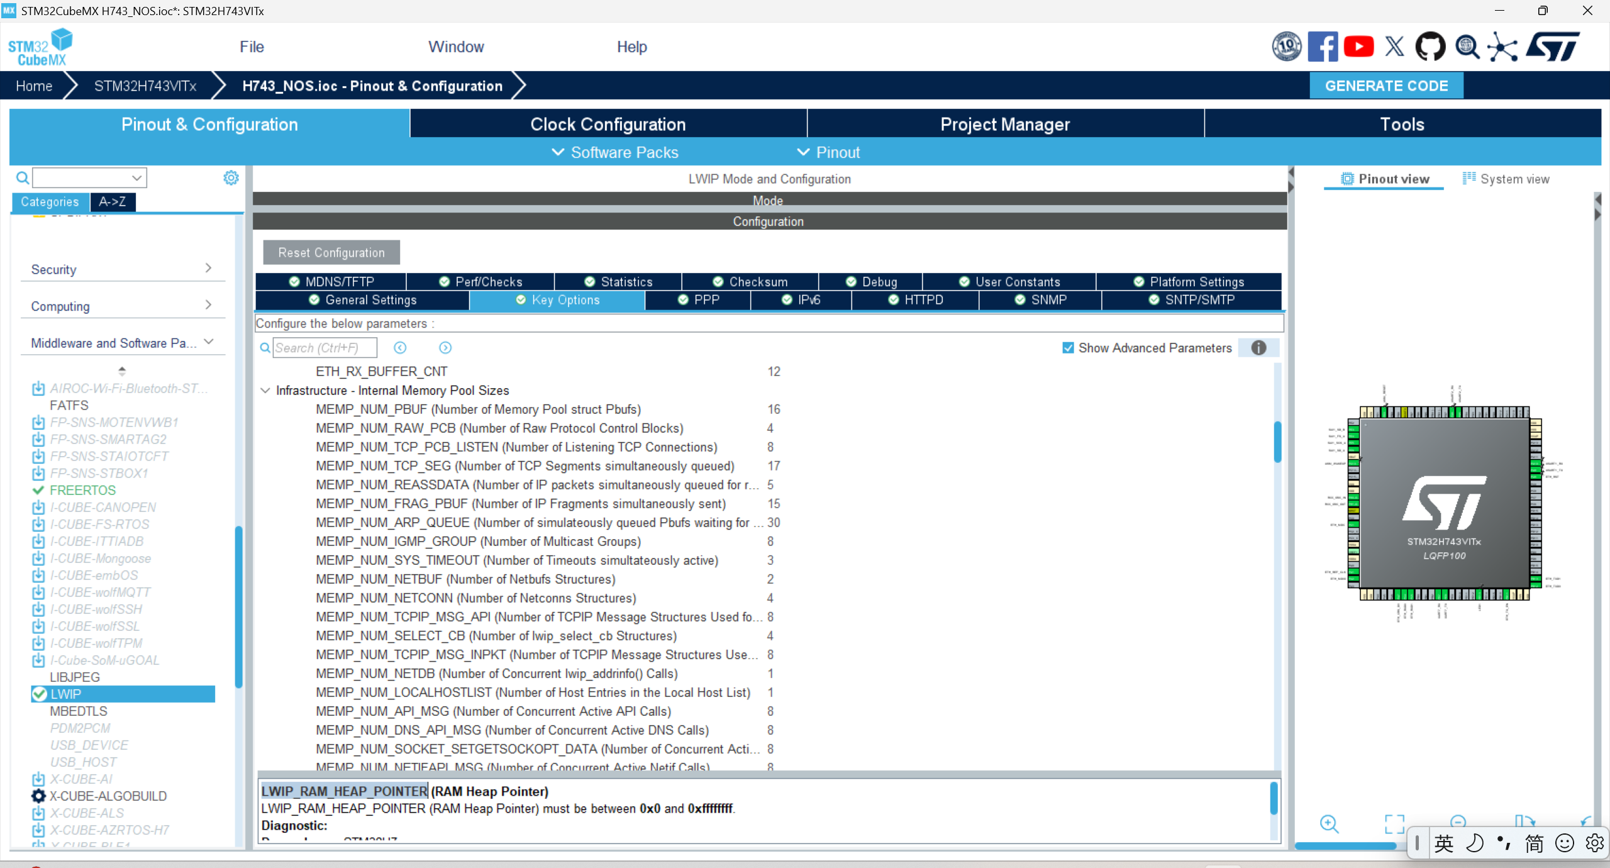
Task: Open the Pinout dropdown menu
Action: pyautogui.click(x=828, y=152)
